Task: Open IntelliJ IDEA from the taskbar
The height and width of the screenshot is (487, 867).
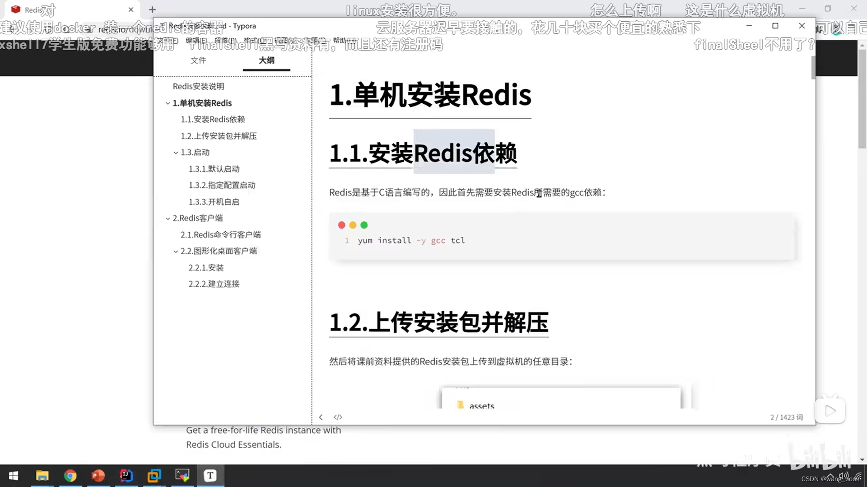Action: [126, 476]
